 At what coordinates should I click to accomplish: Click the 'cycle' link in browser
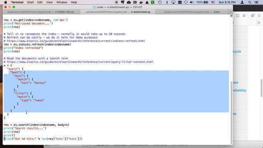click(237, 51)
